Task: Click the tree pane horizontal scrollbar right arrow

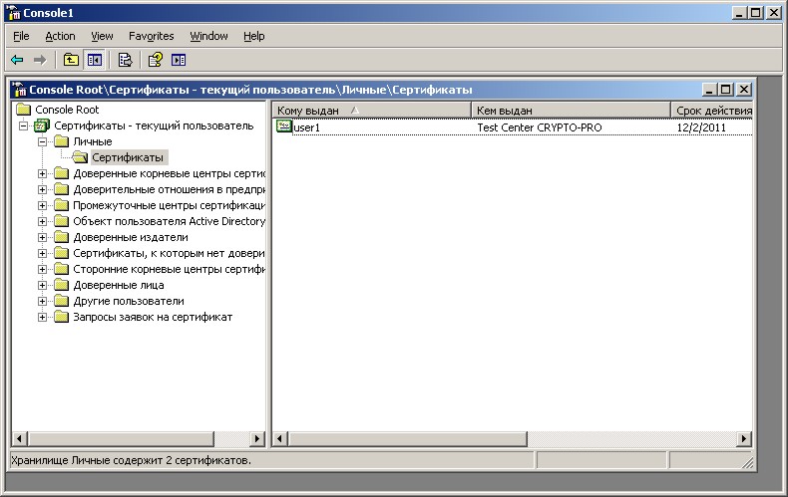Action: click(x=257, y=438)
